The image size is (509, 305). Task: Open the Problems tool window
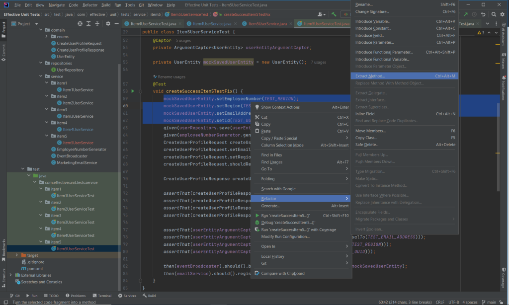pyautogui.click(x=76, y=296)
